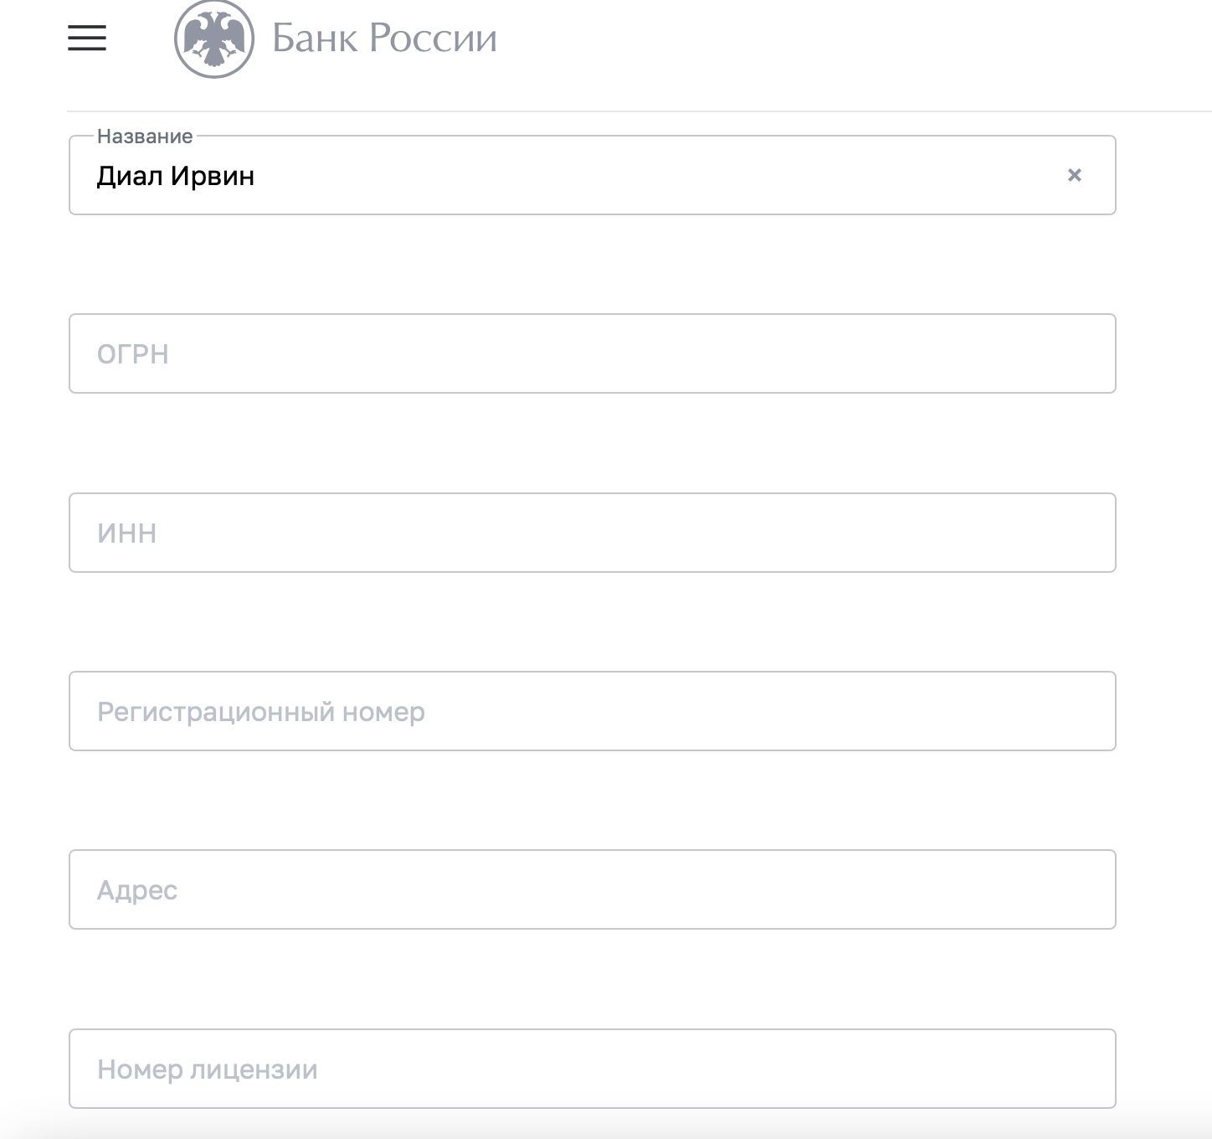Click the Bank of Russia eagle emblem

coord(214,39)
